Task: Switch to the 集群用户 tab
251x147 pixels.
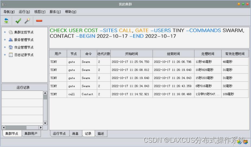Action: 31,134
